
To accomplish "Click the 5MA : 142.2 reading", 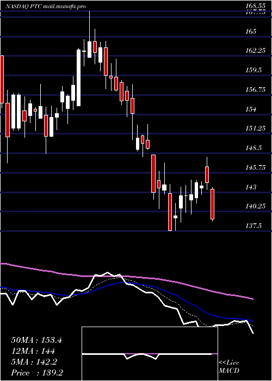I will tap(34, 362).
